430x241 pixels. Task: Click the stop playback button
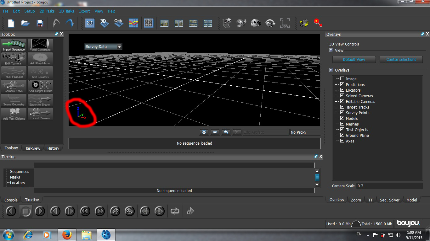(x=25, y=211)
